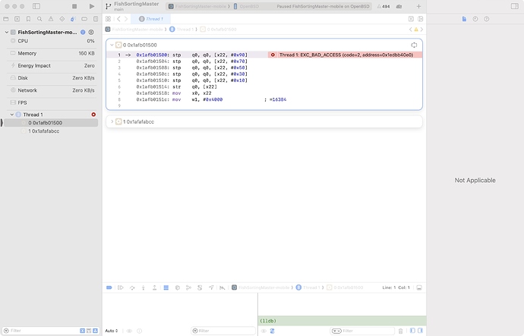
Task: Open the Source Control navigator
Action: pyautogui.click(x=17, y=19)
